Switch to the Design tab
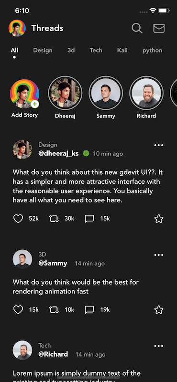The width and height of the screenshot is (177, 382). [x=43, y=51]
